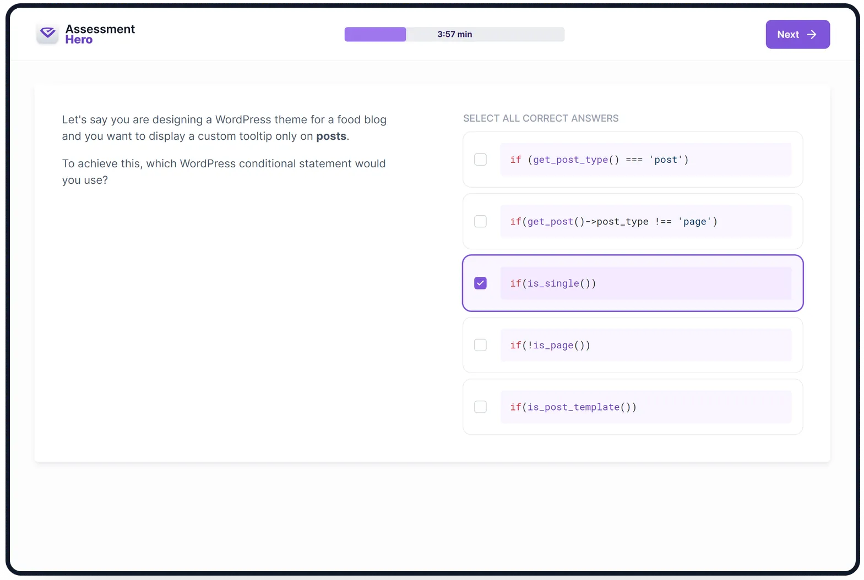This screenshot has height=580, width=864.
Task: Select the code text if(get_post()->post_type !== 'page')
Action: click(x=613, y=221)
